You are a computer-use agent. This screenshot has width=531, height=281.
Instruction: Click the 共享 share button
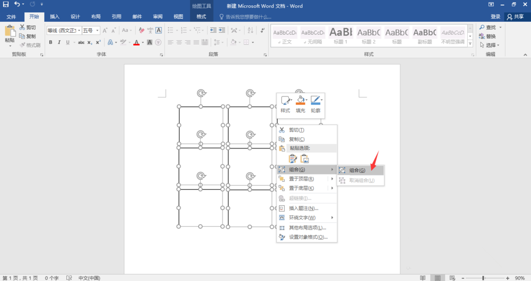pyautogui.click(x=516, y=16)
